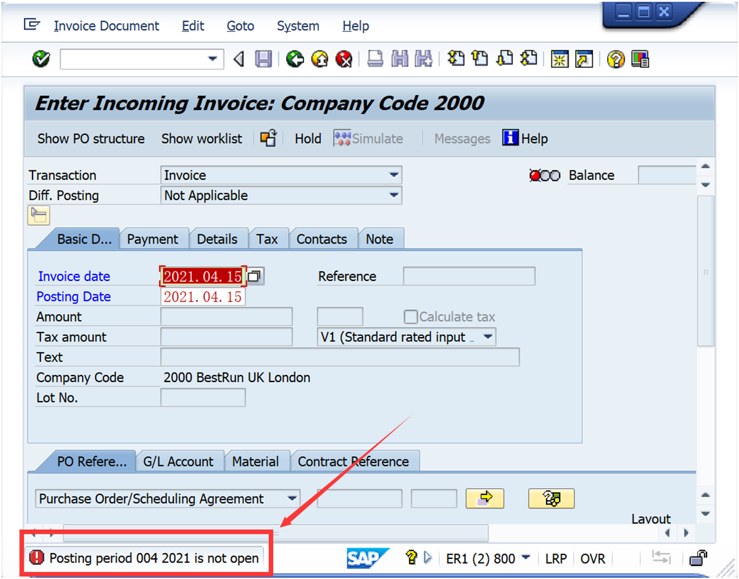Click Show PO structure button
739x579 pixels.
click(x=91, y=138)
